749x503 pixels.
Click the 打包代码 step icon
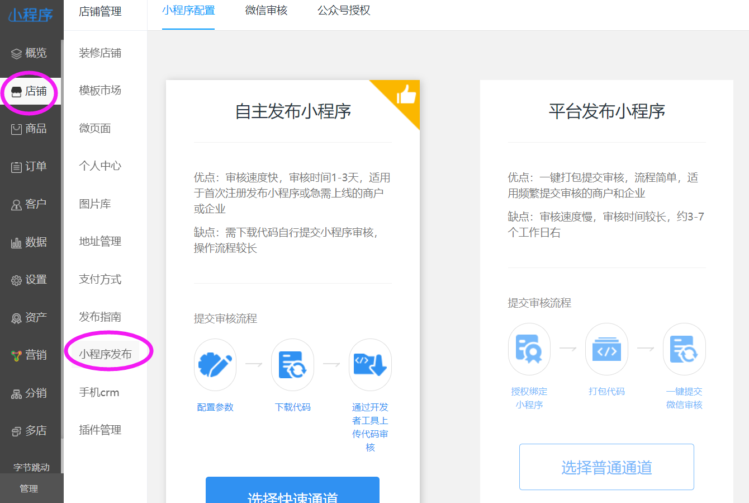pos(606,349)
